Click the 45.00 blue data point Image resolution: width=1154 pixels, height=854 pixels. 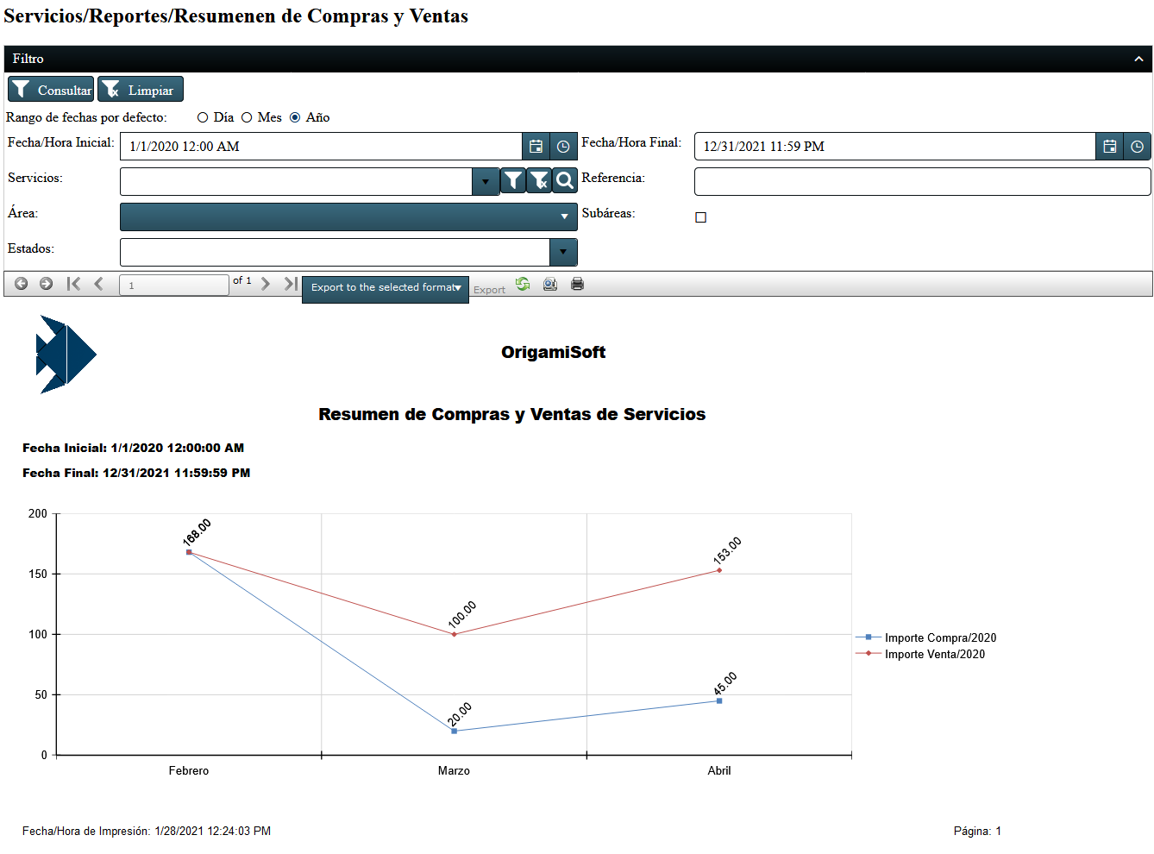[719, 700]
